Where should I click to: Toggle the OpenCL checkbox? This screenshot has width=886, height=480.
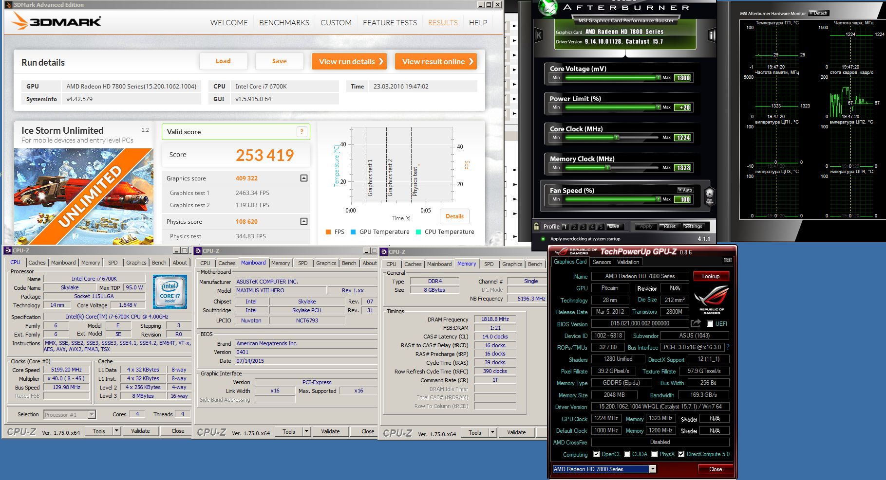coord(597,454)
